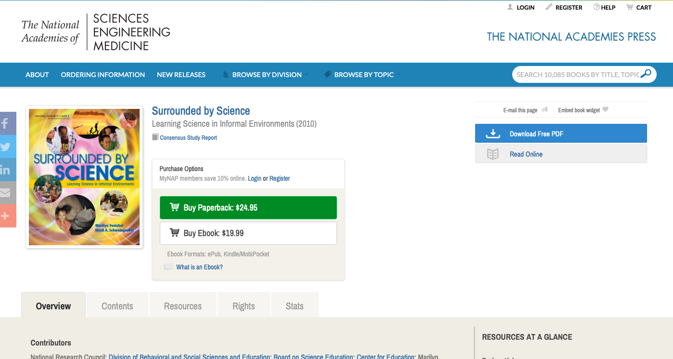The image size is (673, 359).
Task: Click the search magnifier icon
Action: pyautogui.click(x=646, y=74)
